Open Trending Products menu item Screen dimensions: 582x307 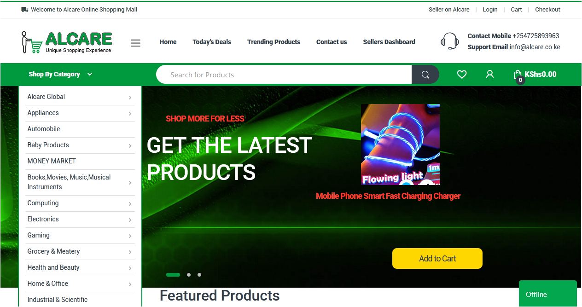tap(274, 42)
